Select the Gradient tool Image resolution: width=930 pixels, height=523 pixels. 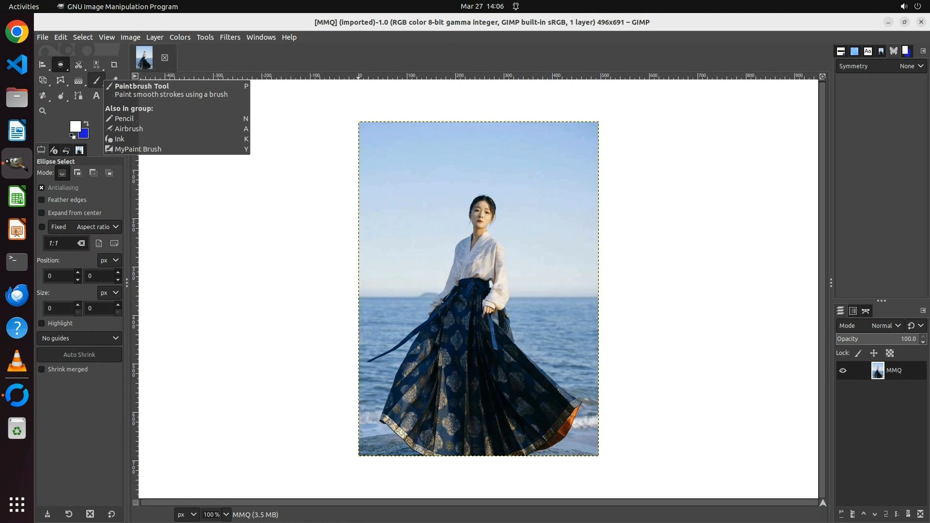coord(78,80)
